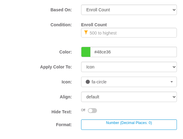Click the #48ce36 hex color field
The width and height of the screenshot is (183, 139).
tap(133, 52)
